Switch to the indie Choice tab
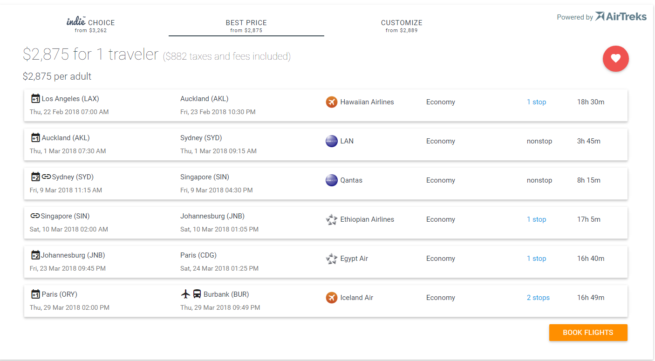The image size is (655, 361). [91, 26]
